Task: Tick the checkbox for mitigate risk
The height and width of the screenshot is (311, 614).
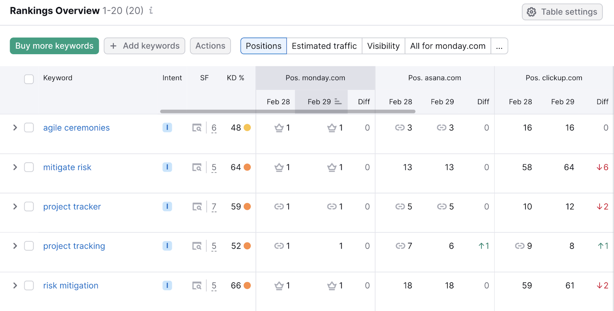Action: point(29,167)
